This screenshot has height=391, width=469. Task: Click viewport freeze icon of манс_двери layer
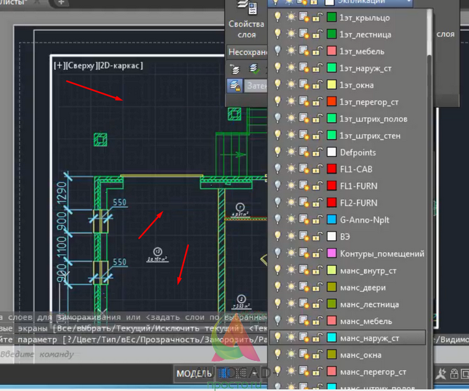point(304,287)
